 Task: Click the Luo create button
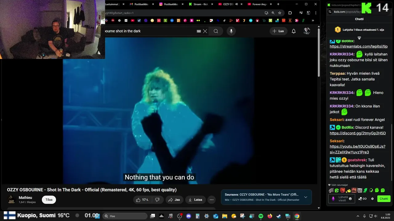tap(279, 31)
